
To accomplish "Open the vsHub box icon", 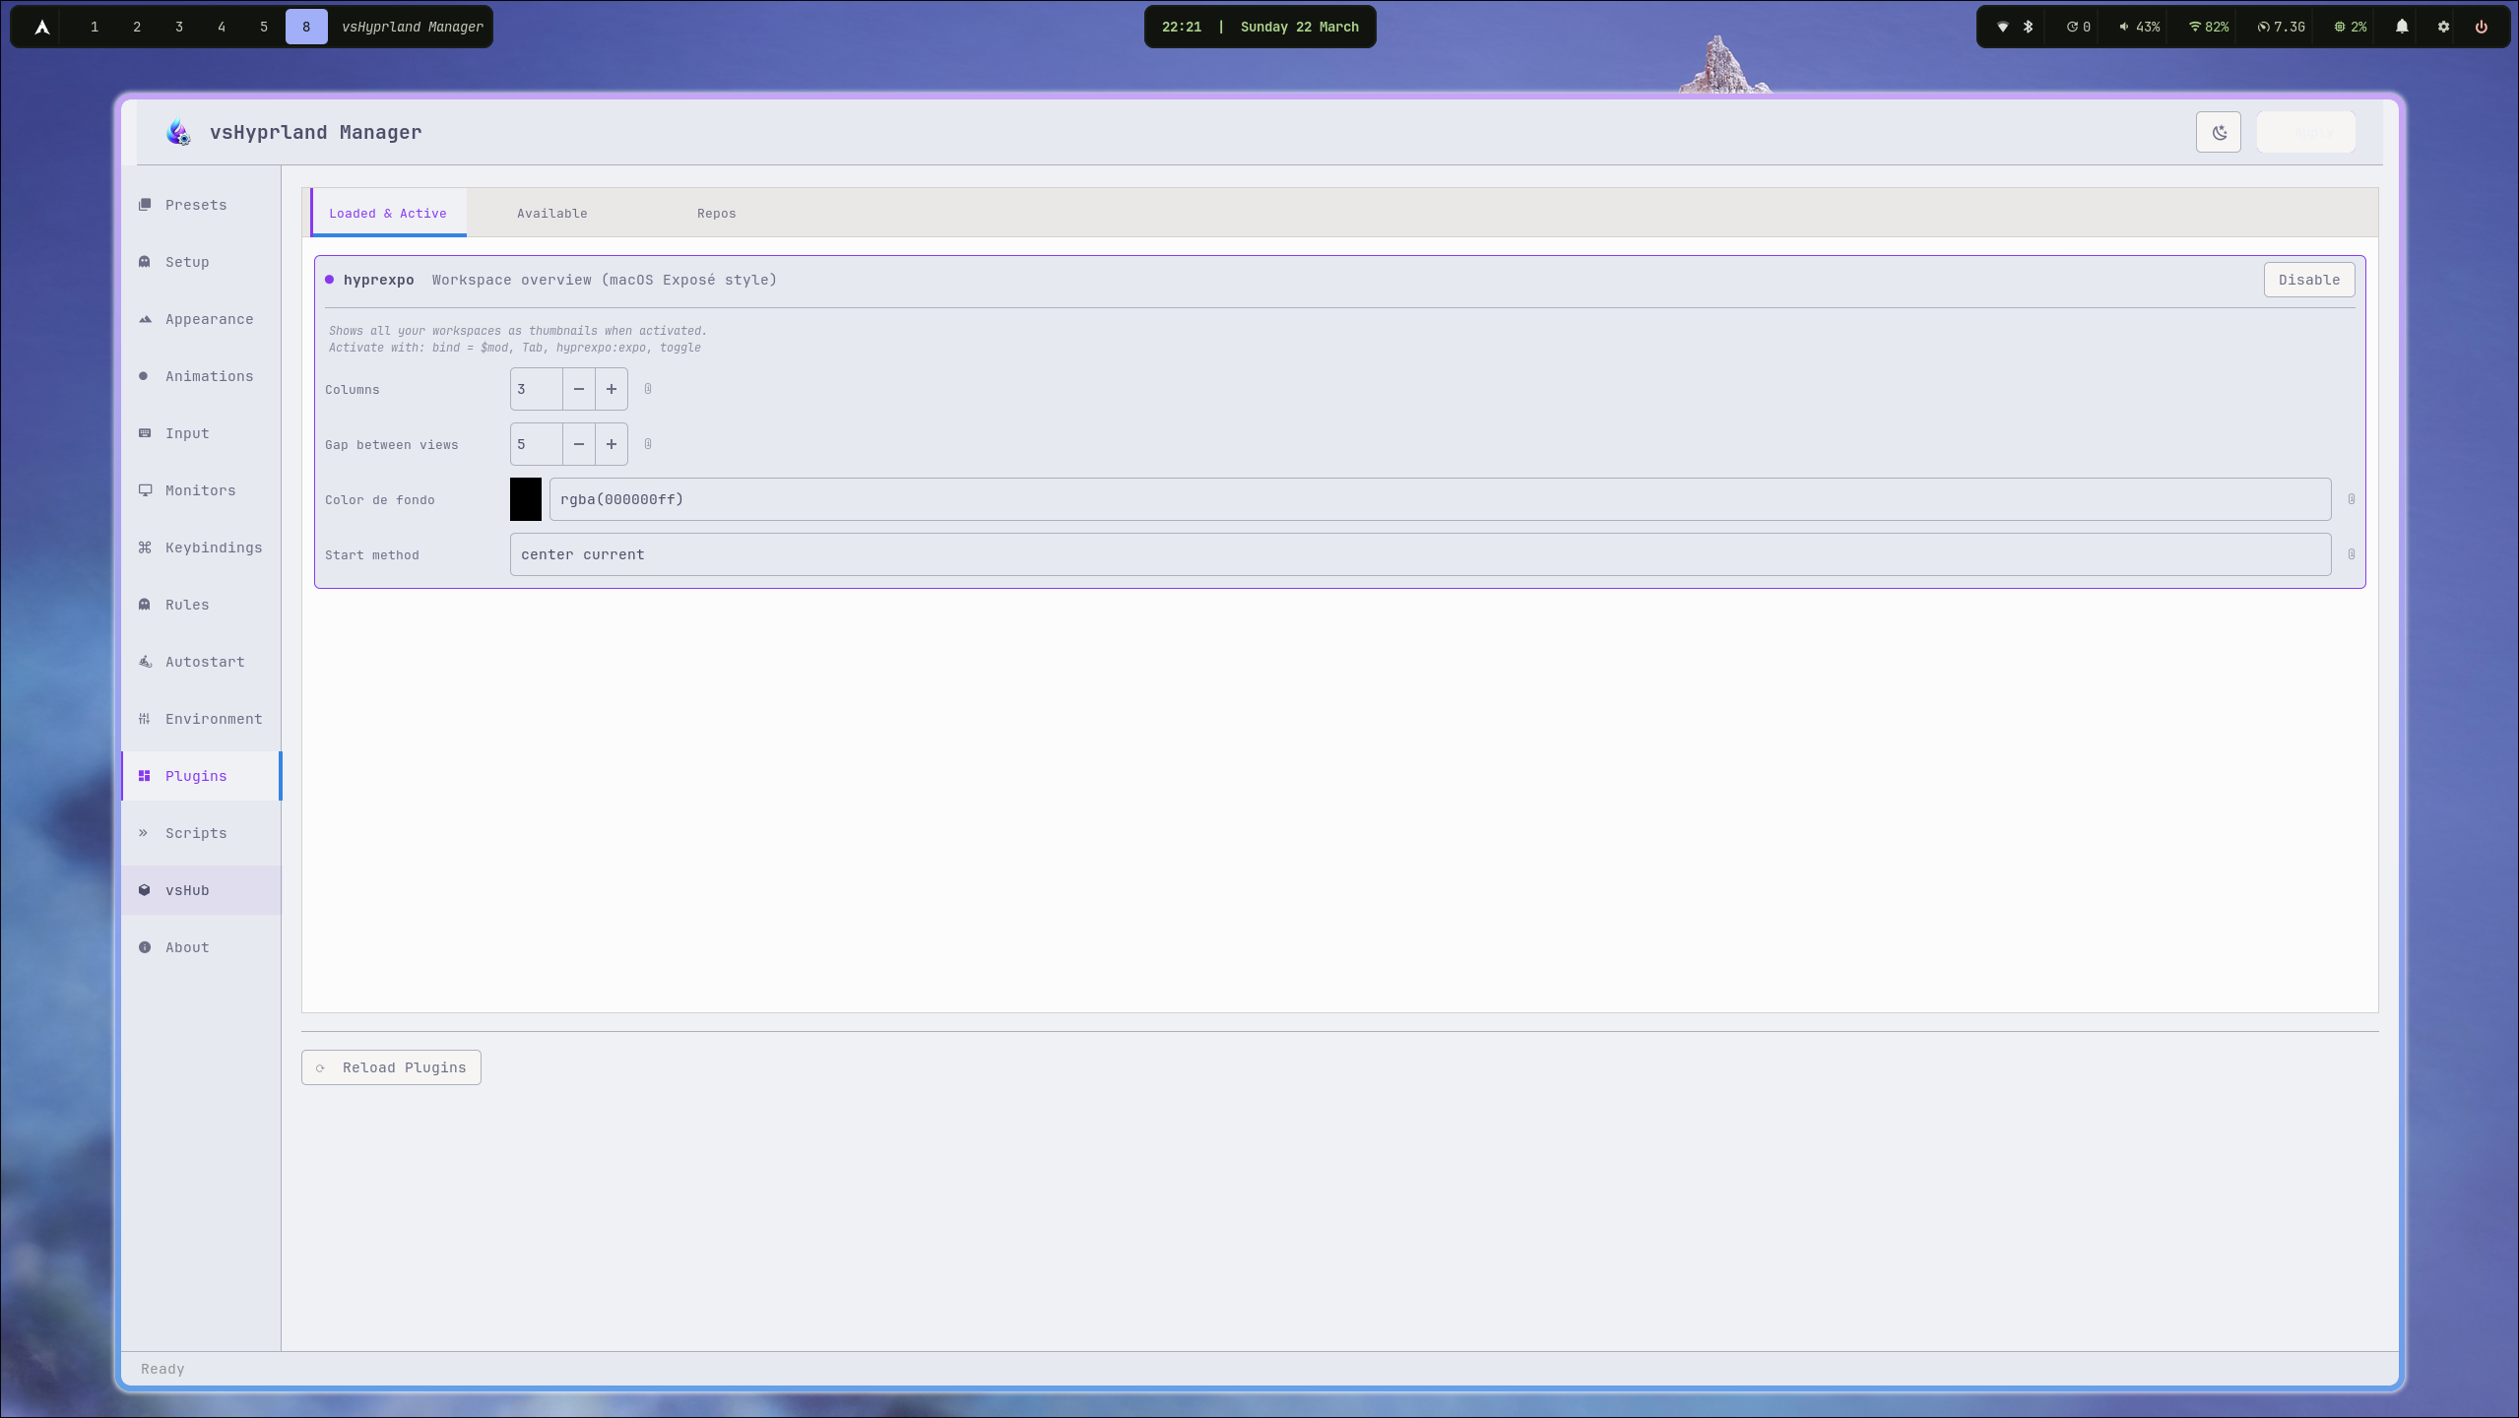I will tap(145, 890).
